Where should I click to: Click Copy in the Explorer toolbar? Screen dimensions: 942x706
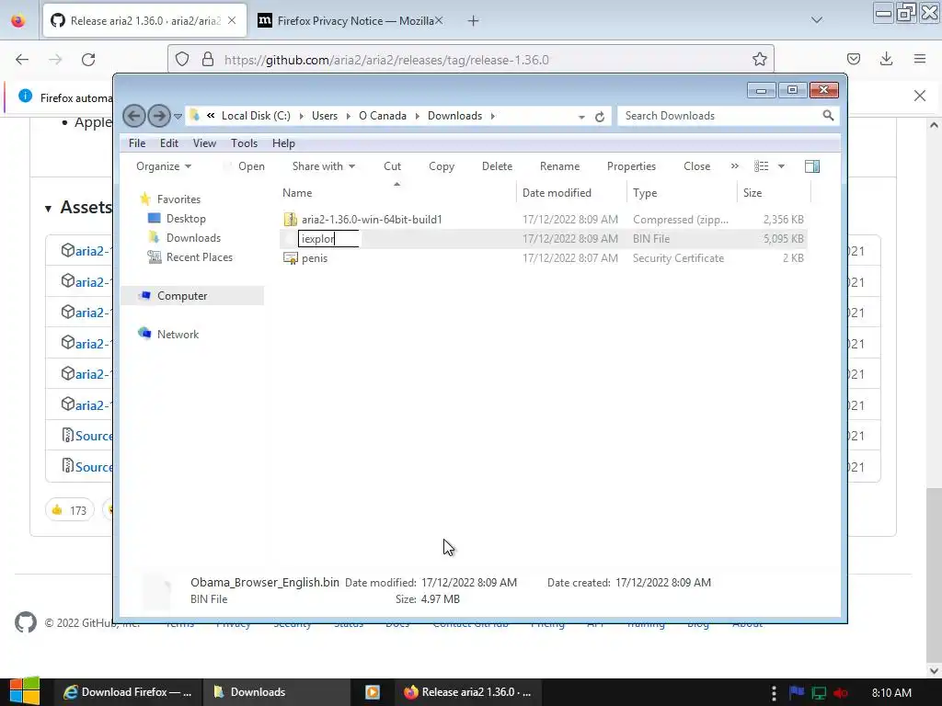(x=442, y=166)
